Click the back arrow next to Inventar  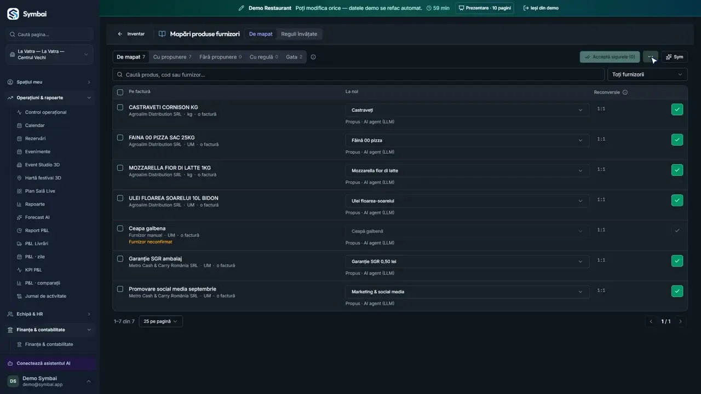click(x=120, y=34)
